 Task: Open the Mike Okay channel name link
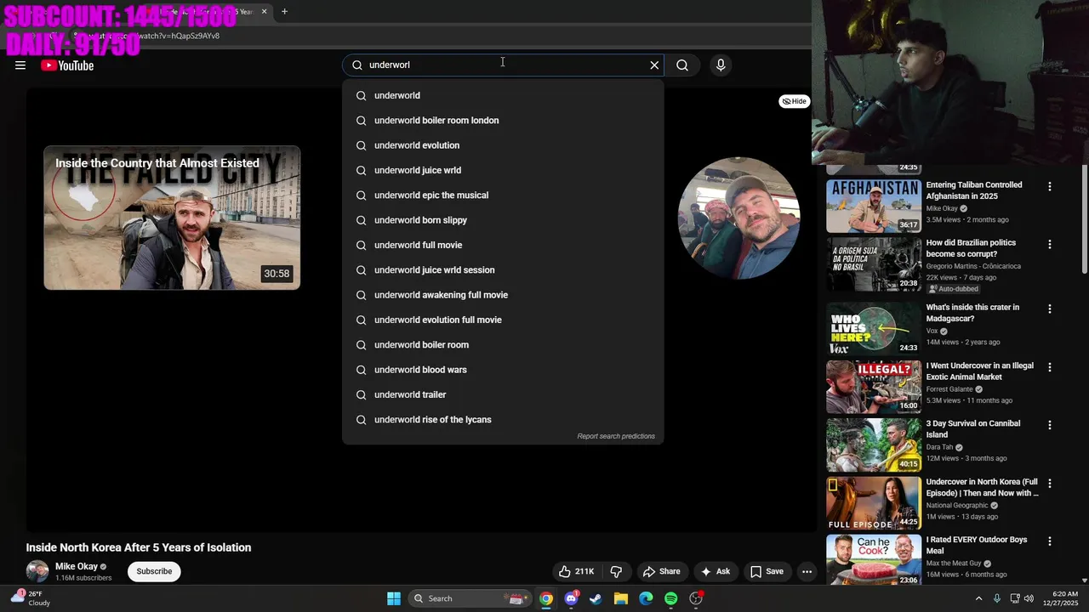[x=77, y=566]
